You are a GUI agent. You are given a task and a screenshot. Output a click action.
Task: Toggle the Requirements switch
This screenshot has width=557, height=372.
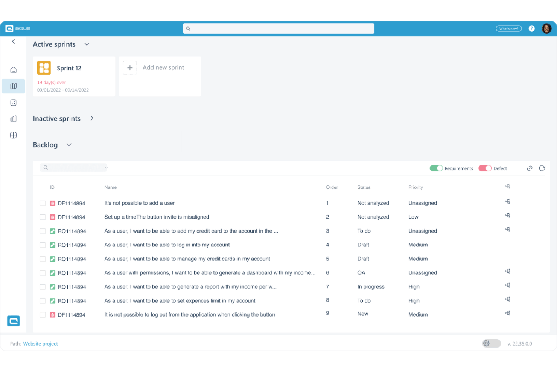(436, 168)
